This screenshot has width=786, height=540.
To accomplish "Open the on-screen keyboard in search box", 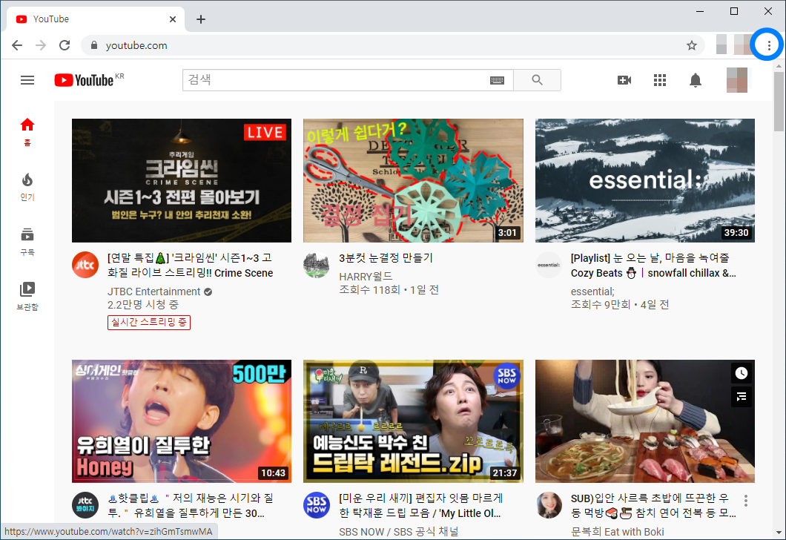I will click(497, 80).
